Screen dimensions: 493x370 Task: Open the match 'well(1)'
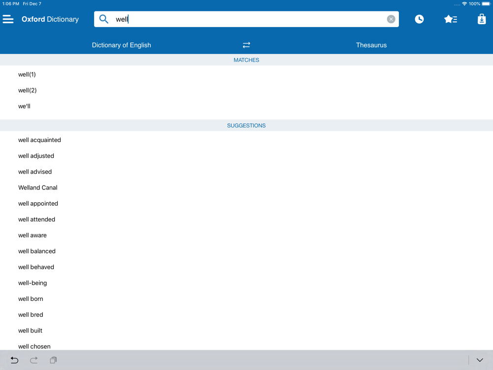click(x=246, y=74)
